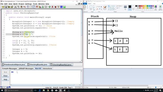Screen dimensions: 163x92
Task: Select the Fill with color bucket in Paint
Action: coord(99,7)
